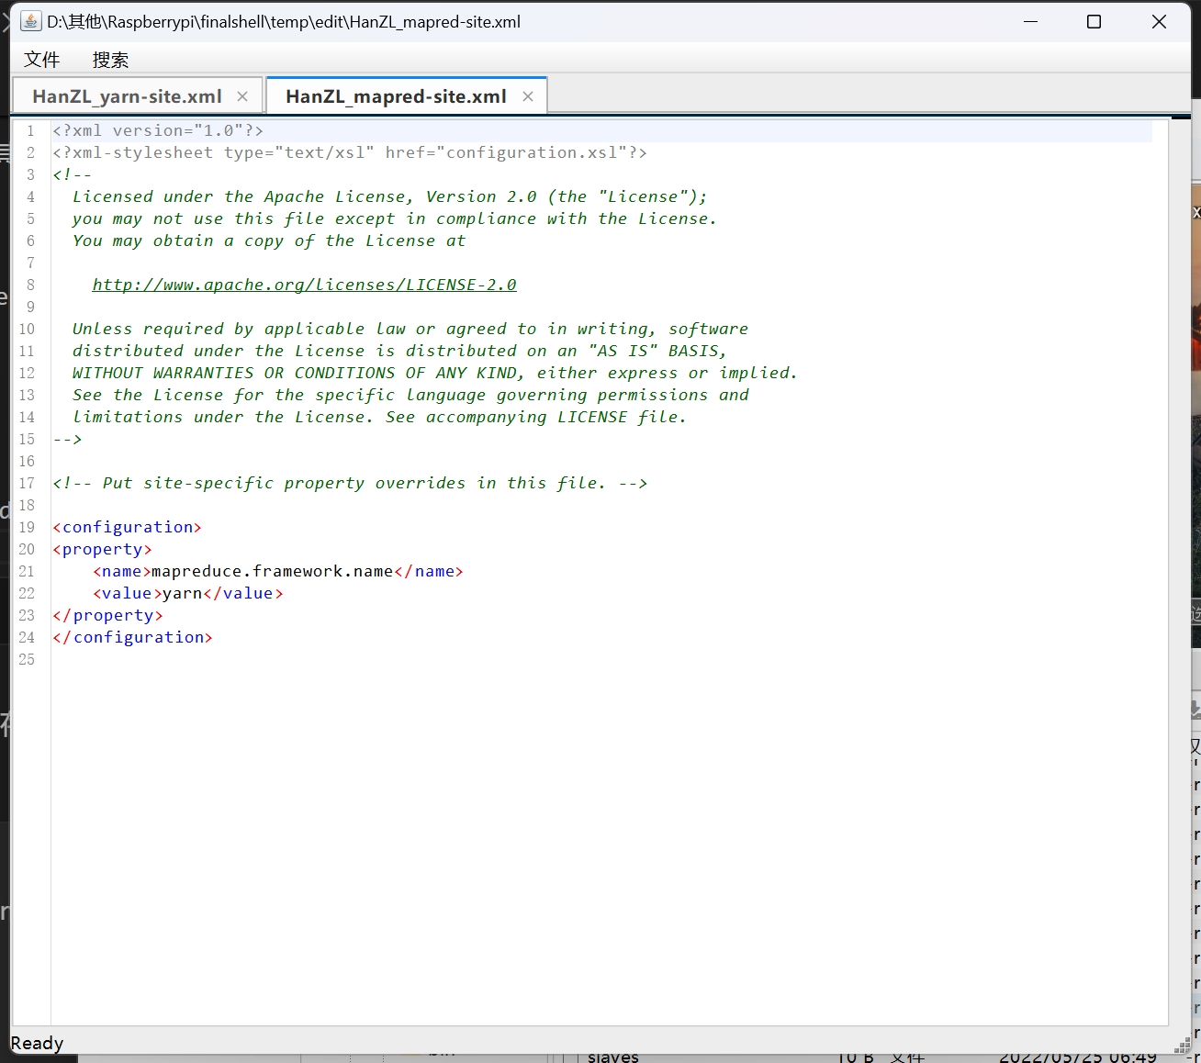Select the HanZL_mapred-site.xml tab
This screenshot has height=1063, width=1201.
pyautogui.click(x=395, y=95)
